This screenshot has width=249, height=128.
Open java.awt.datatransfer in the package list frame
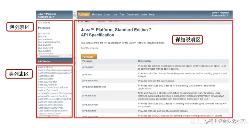(x=49, y=42)
